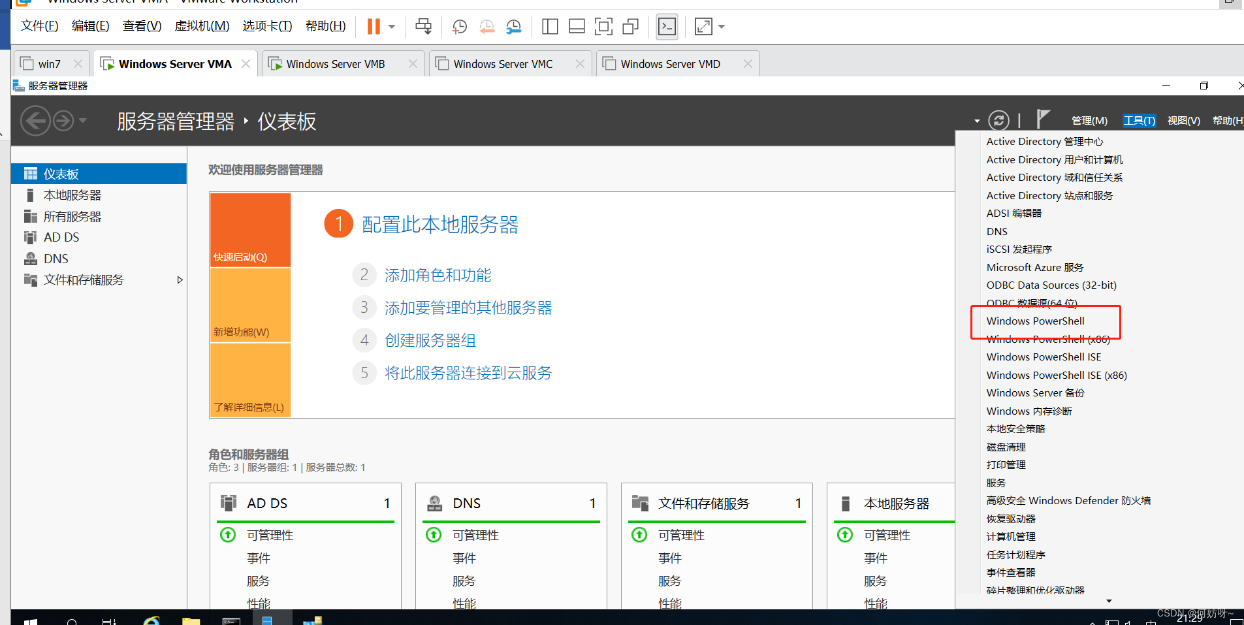Open the navigation history dropdown arrow
Viewport: 1244px width, 625px height.
[83, 121]
